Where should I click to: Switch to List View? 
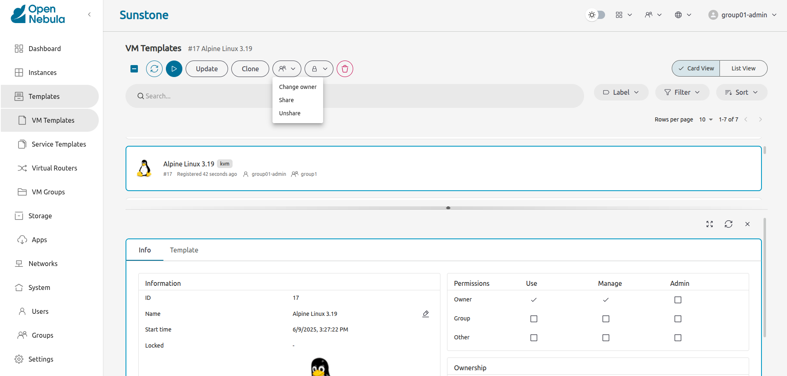743,68
